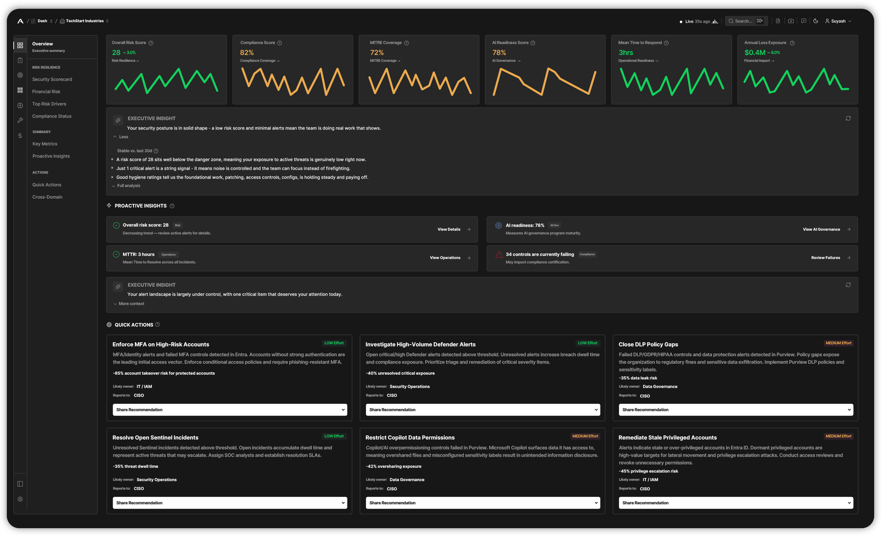
Task: Select the wrench tool icon in the sidebar
Action: [x=20, y=120]
